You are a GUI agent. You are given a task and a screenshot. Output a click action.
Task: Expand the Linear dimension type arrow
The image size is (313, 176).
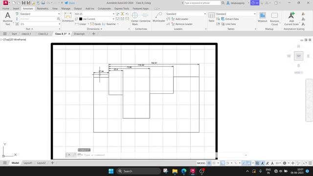point(88,24)
